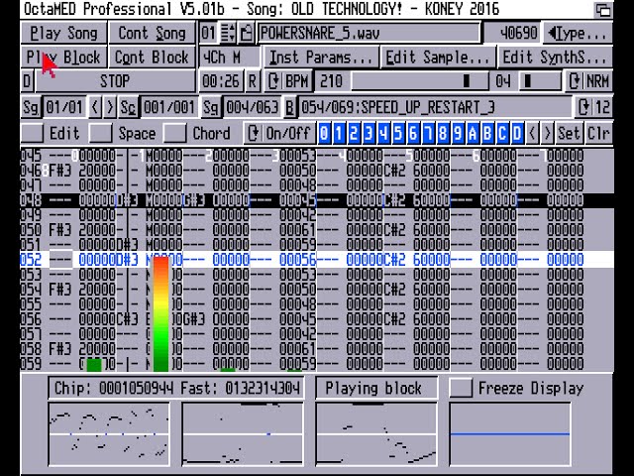Click the Set tracks button

tap(569, 133)
